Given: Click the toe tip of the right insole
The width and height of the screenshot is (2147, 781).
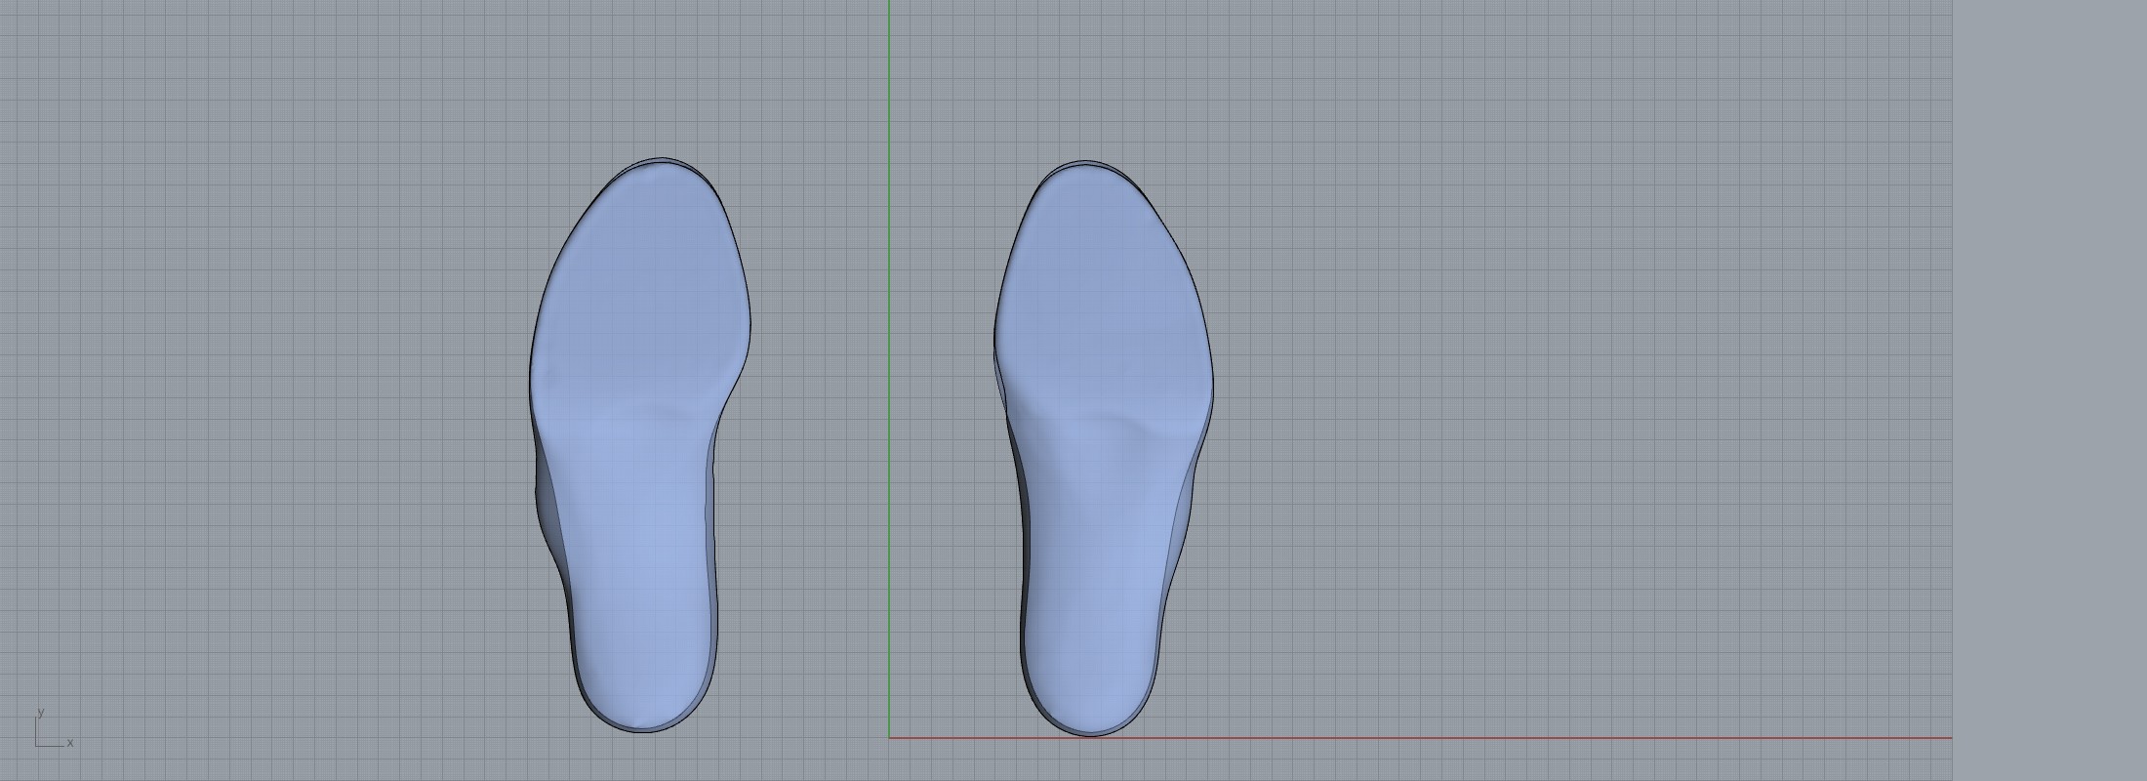Looking at the screenshot, I should point(1083,163).
